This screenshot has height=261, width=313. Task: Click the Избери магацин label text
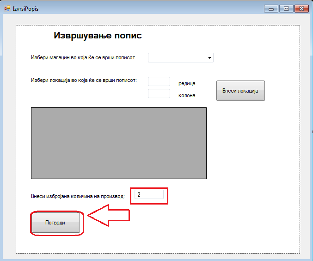[83, 58]
